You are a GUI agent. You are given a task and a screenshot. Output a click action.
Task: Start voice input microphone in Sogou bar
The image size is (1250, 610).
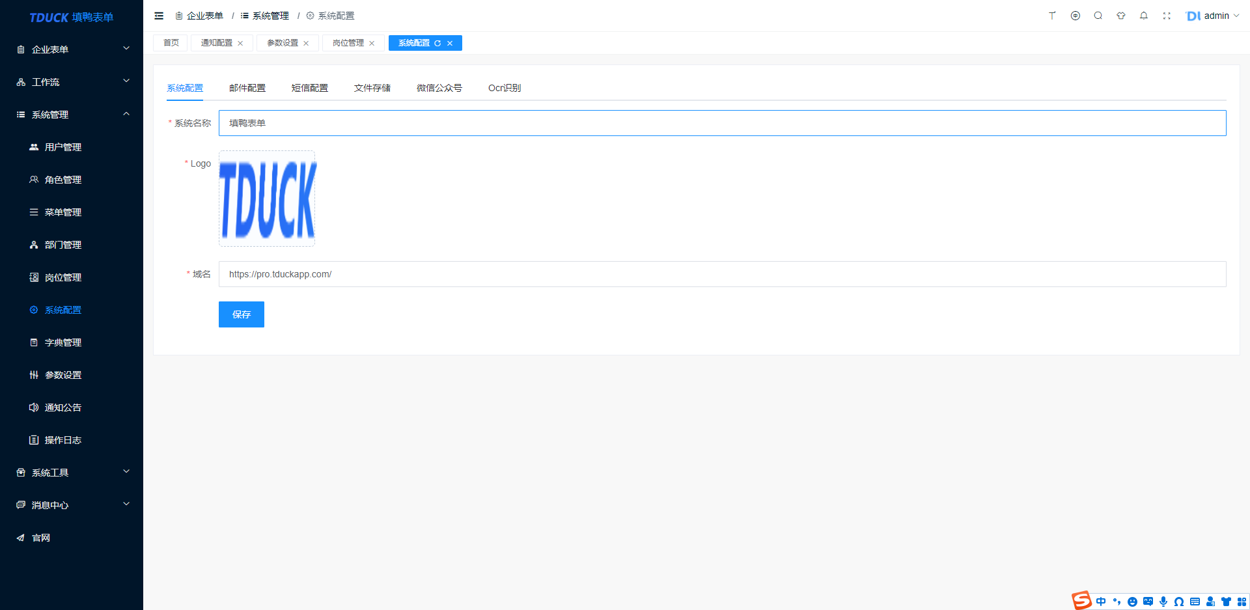tap(1163, 602)
